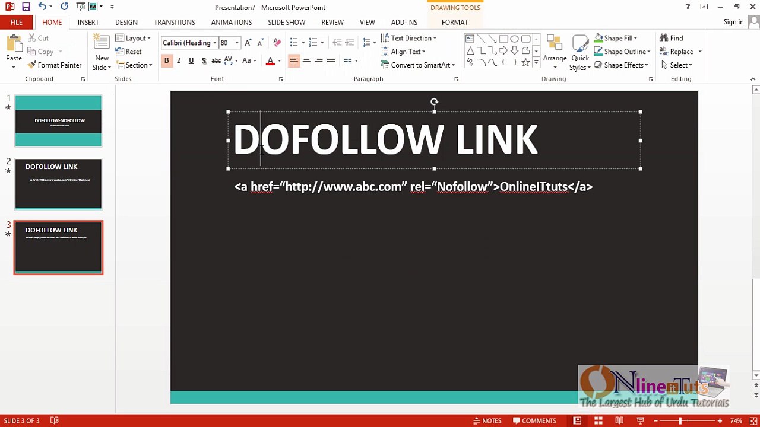Switch to the ANIMATIONS tab
The image size is (760, 427).
coord(231,22)
